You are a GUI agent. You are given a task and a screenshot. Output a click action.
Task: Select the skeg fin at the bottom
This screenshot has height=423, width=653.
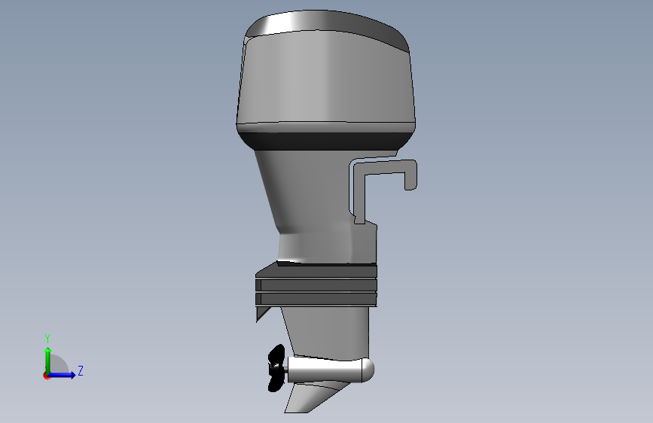(313, 397)
